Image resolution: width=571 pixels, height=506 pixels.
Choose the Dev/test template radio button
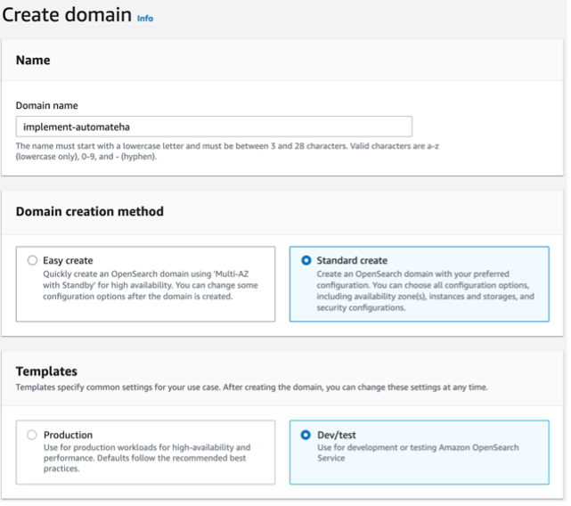tap(306, 435)
